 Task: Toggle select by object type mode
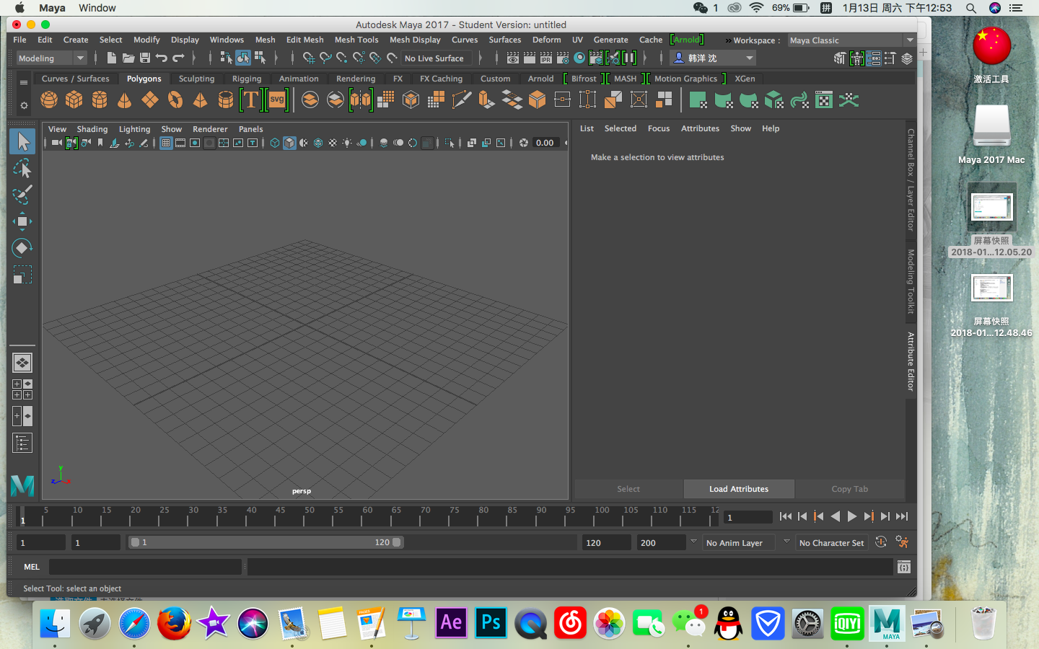pos(243,58)
